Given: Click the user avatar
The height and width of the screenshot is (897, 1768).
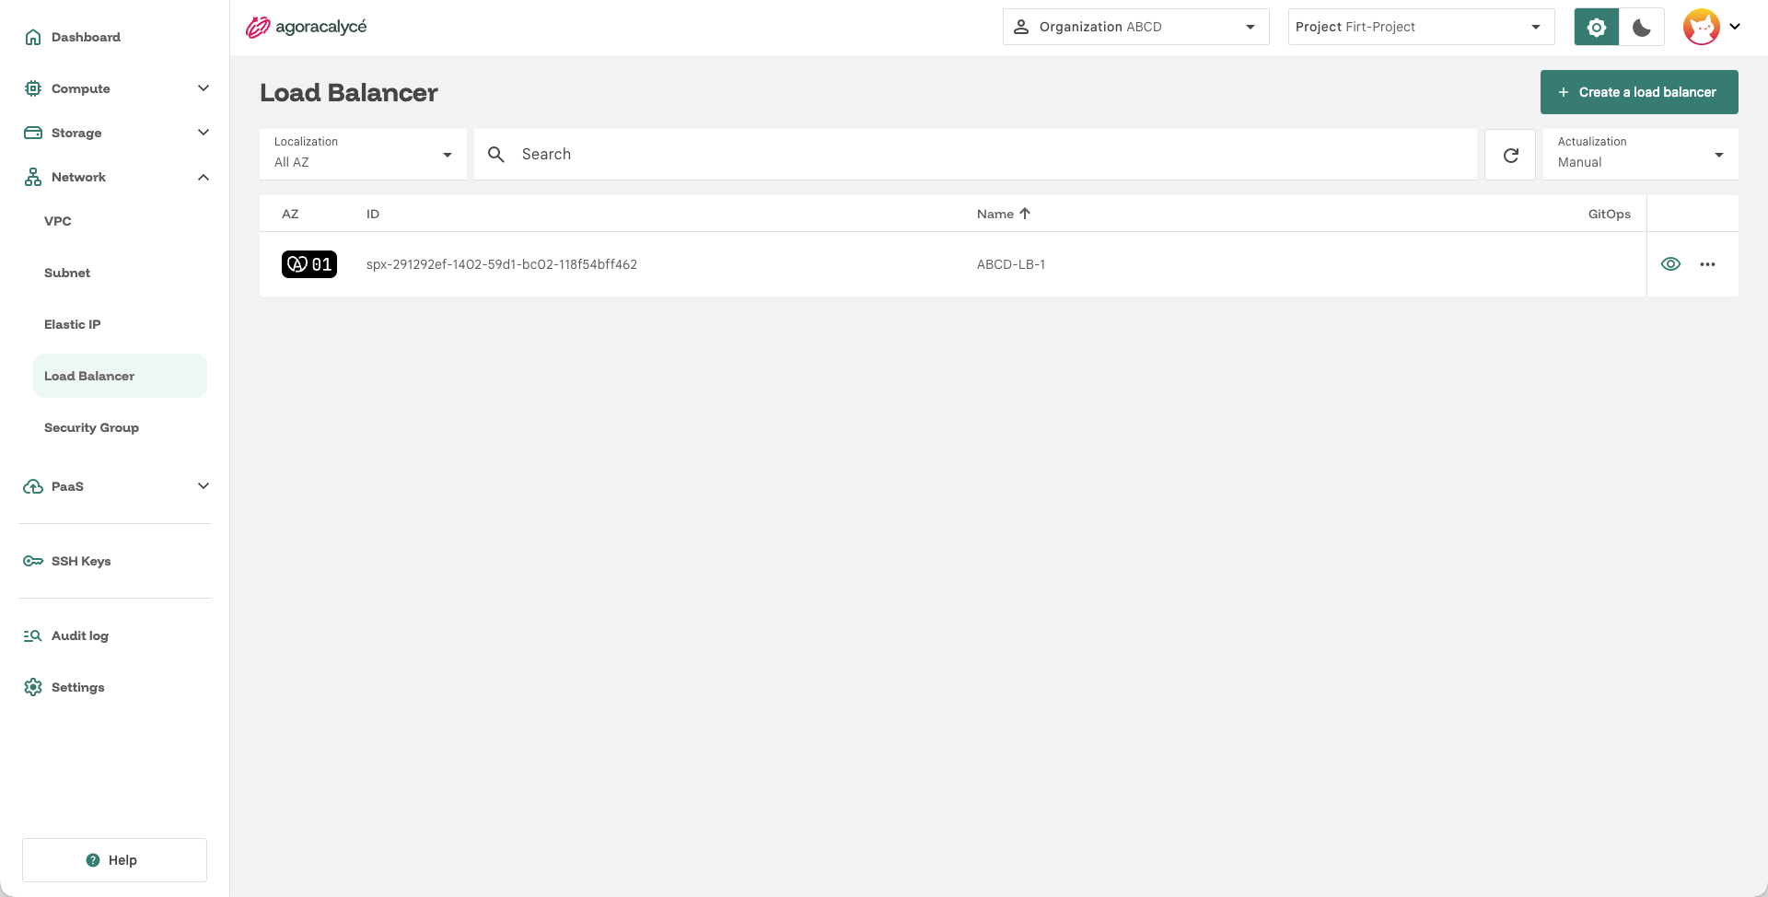Looking at the screenshot, I should pos(1701,27).
